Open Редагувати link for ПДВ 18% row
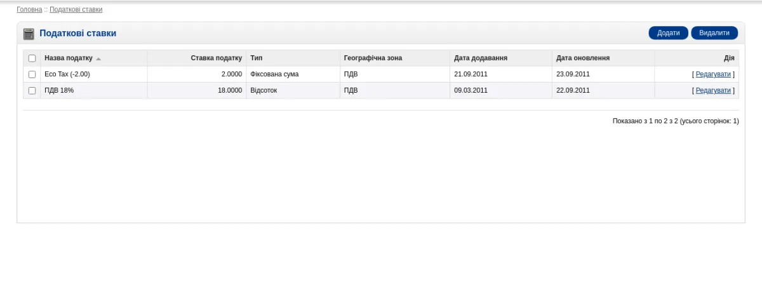The width and height of the screenshot is (762, 303). 713,90
